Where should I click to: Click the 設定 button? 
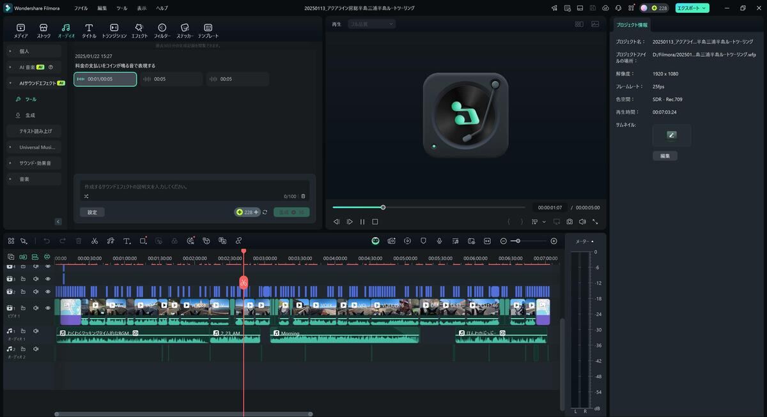pos(92,212)
